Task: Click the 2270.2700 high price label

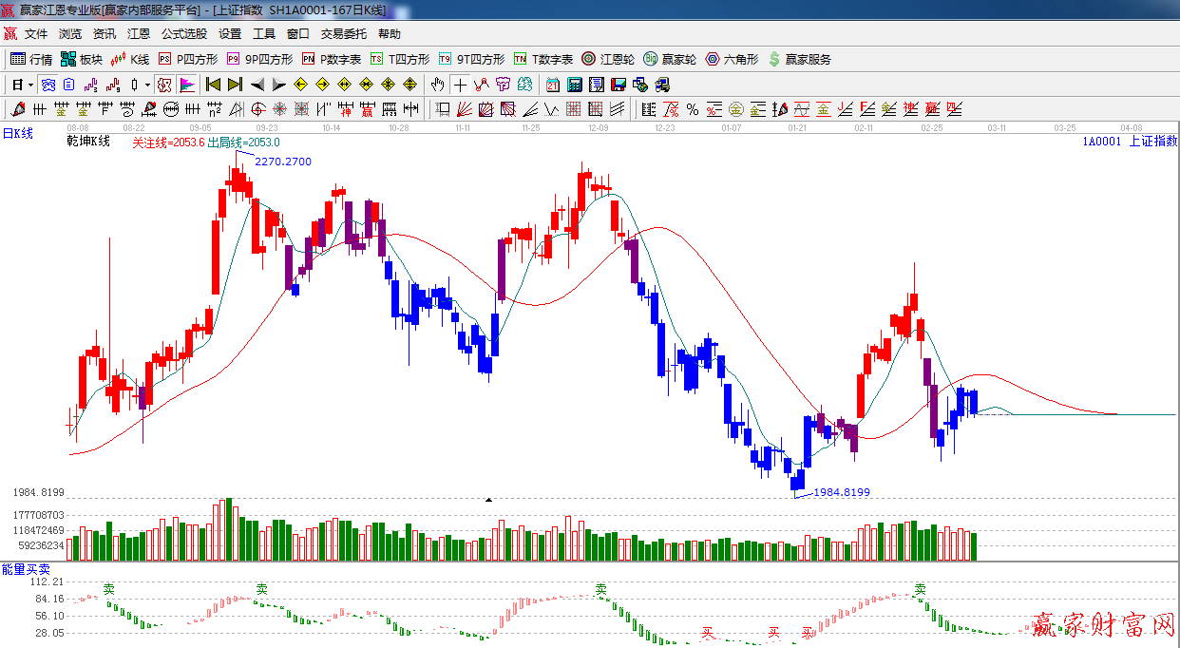Action: pyautogui.click(x=282, y=162)
